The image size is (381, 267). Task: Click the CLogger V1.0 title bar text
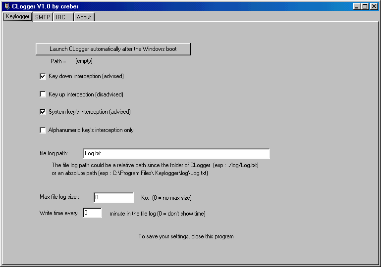pos(45,6)
